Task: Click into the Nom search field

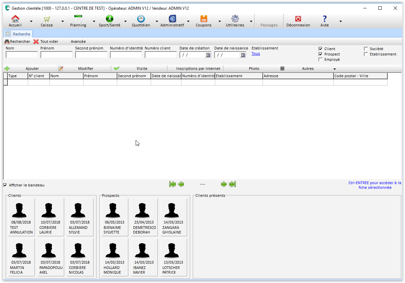Action: (22, 55)
